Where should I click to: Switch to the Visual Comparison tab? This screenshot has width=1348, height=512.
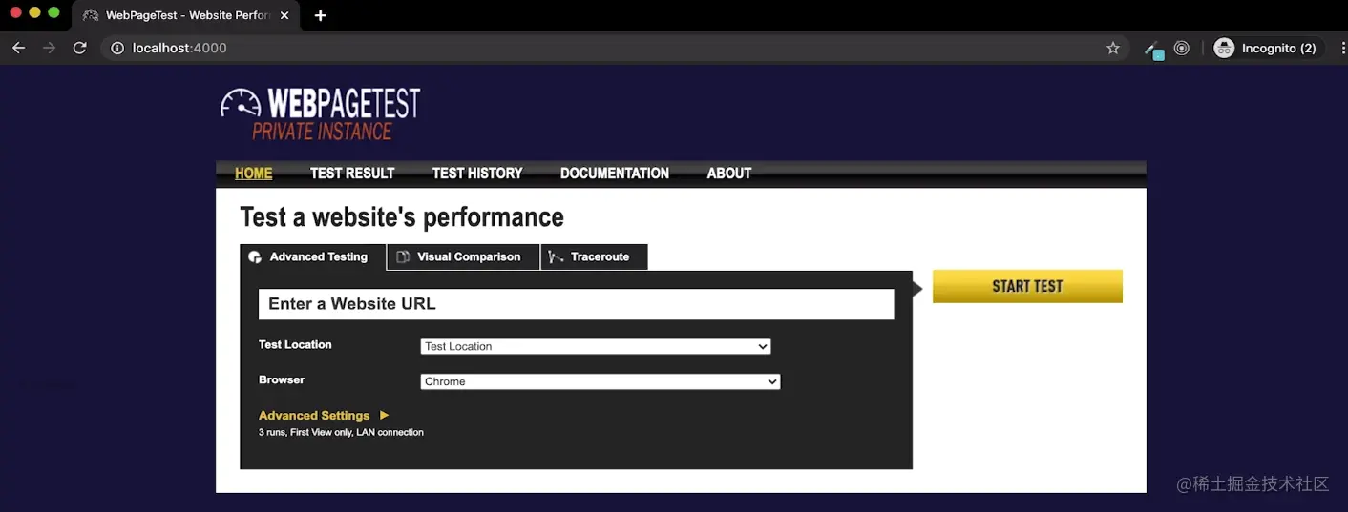[464, 257]
